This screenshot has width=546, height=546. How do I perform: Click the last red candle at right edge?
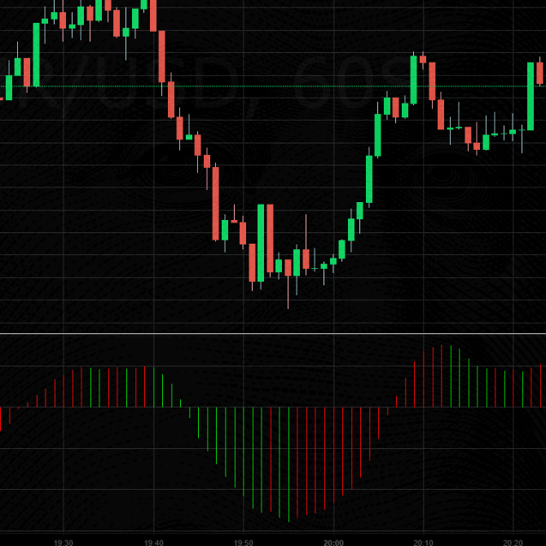pyautogui.click(x=539, y=72)
